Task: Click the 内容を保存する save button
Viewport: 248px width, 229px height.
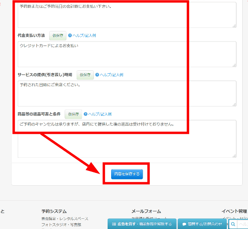Action: (127, 174)
